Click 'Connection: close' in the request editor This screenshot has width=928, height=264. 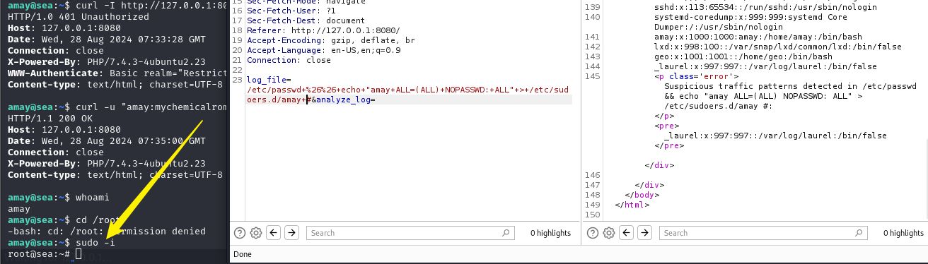coord(289,61)
